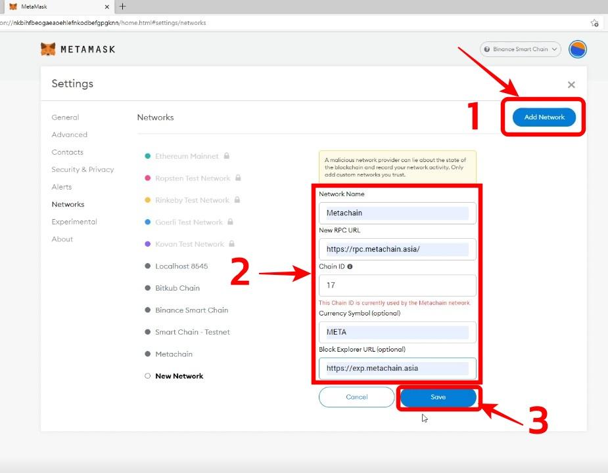This screenshot has width=608, height=473.
Task: Open Experimental settings
Action: coord(74,222)
